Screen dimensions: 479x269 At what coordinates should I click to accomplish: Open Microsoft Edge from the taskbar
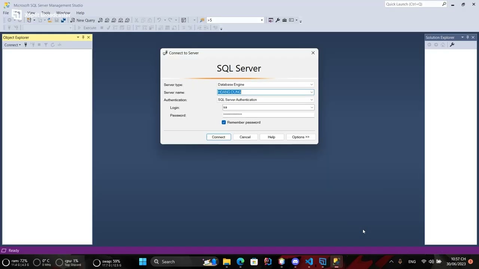pyautogui.click(x=240, y=262)
